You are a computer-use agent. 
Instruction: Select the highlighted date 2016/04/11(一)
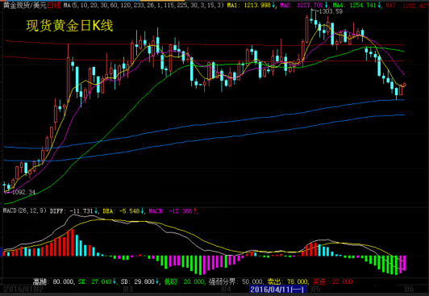[278, 290]
